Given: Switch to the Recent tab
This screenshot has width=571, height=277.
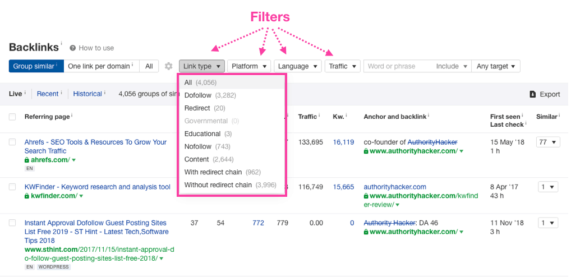Looking at the screenshot, I should click(47, 94).
